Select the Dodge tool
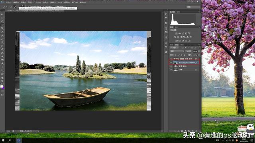Screen dimensions: 255x143 click(x=2, y=60)
